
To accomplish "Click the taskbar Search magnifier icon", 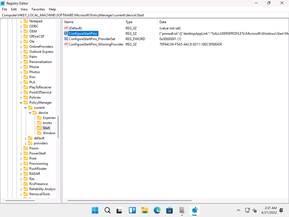I will click(x=108, y=210).
